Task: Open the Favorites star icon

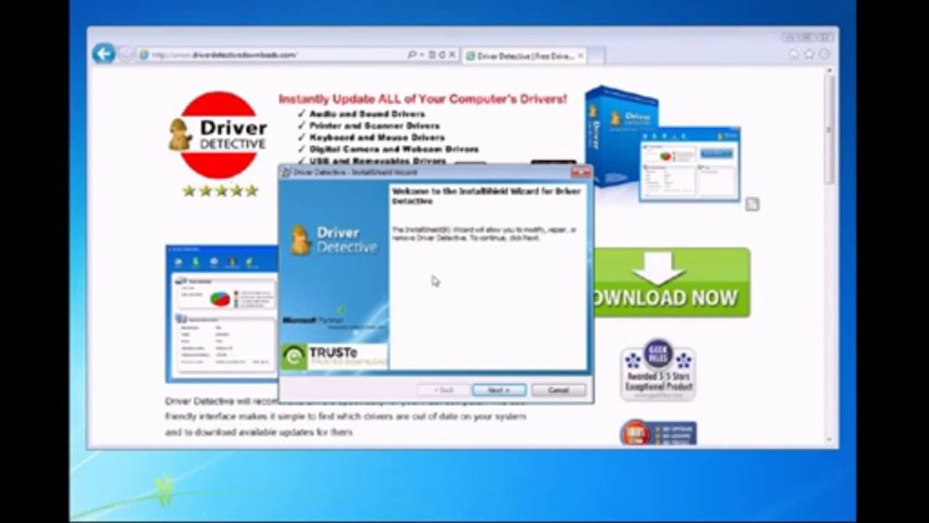Action: tap(809, 54)
